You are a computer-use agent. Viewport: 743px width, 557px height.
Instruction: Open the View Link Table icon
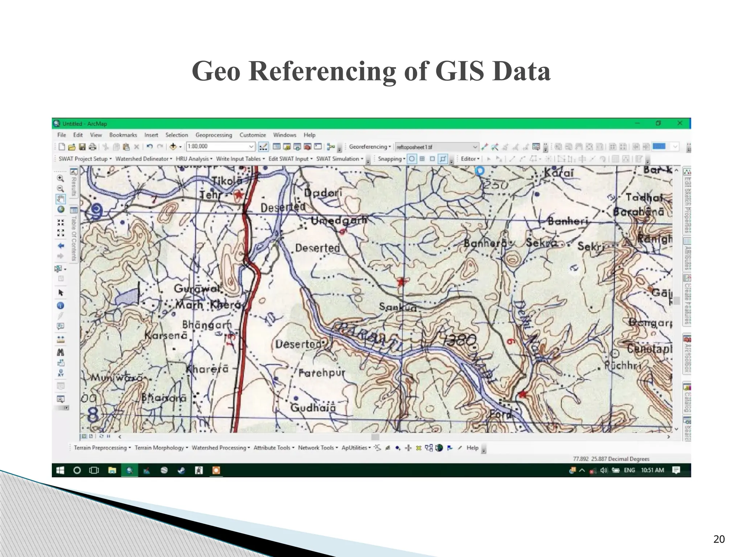pos(536,147)
